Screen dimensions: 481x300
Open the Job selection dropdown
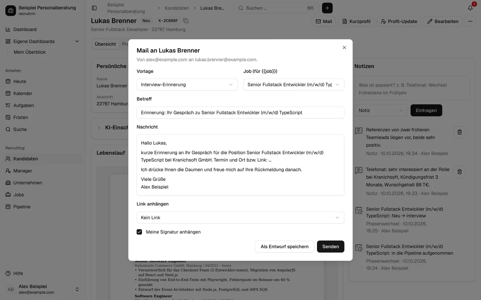pos(294,85)
